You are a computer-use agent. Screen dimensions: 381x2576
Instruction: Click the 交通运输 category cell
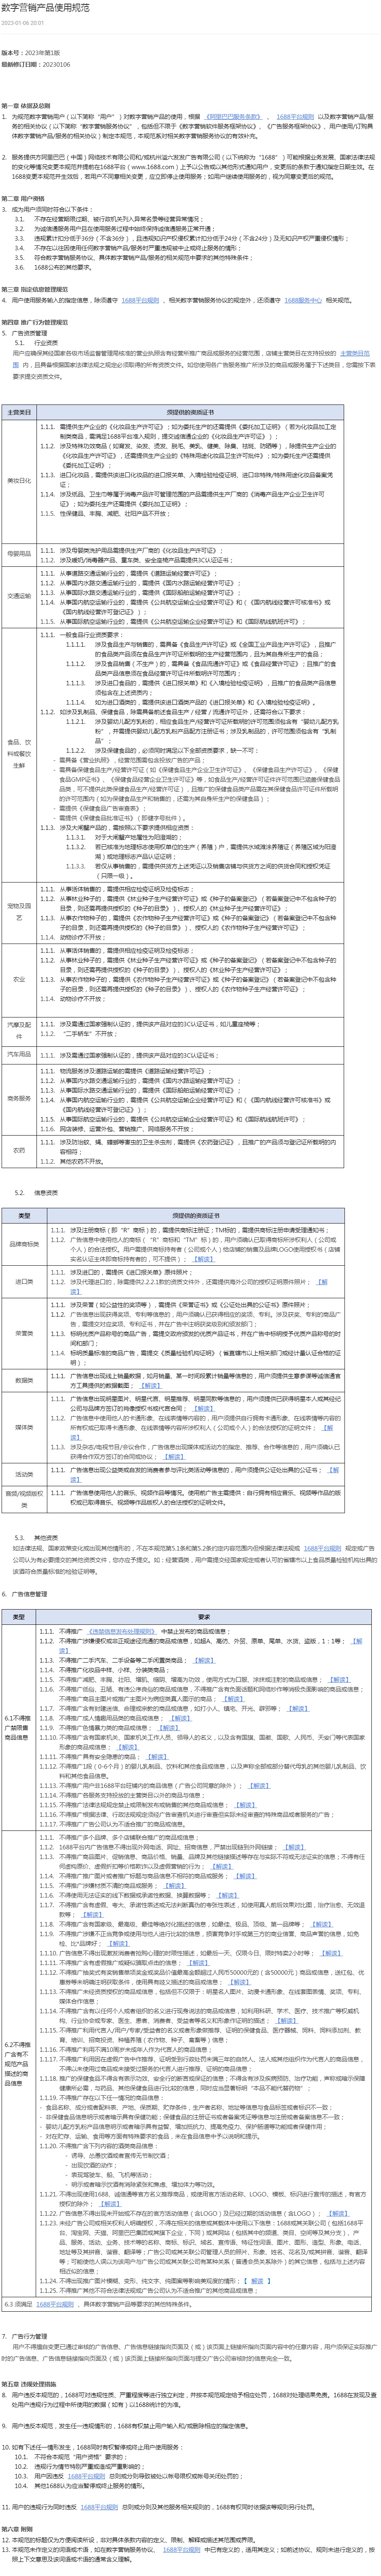click(x=19, y=596)
